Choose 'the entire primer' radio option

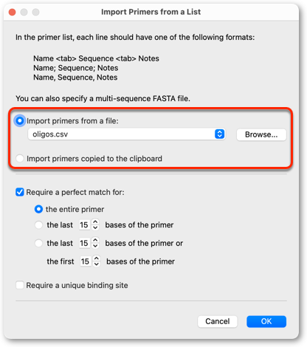38,209
